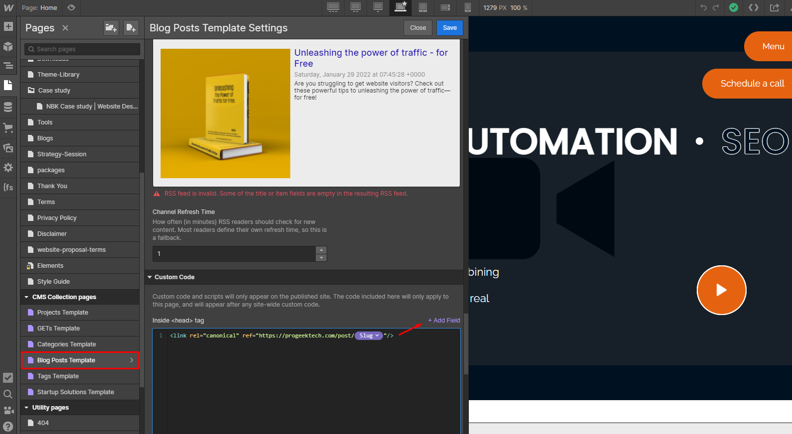The height and width of the screenshot is (434, 792).
Task: Increase the Channel Refresh Time value
Action: (321, 250)
